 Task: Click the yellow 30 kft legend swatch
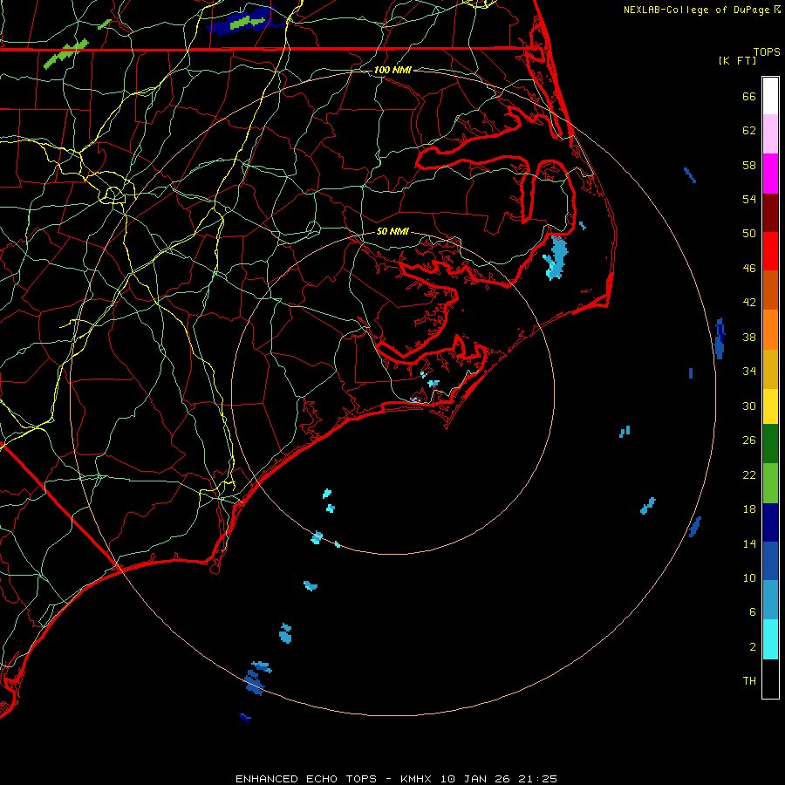coord(770,406)
